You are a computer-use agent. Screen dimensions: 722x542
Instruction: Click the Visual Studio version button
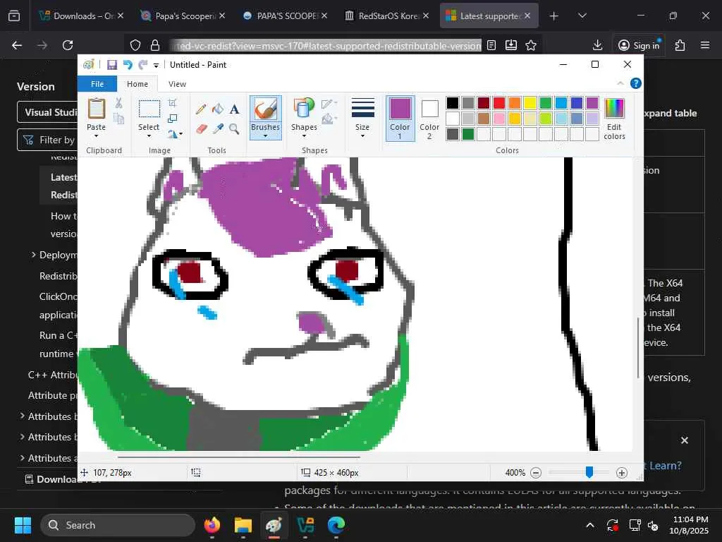click(x=47, y=112)
